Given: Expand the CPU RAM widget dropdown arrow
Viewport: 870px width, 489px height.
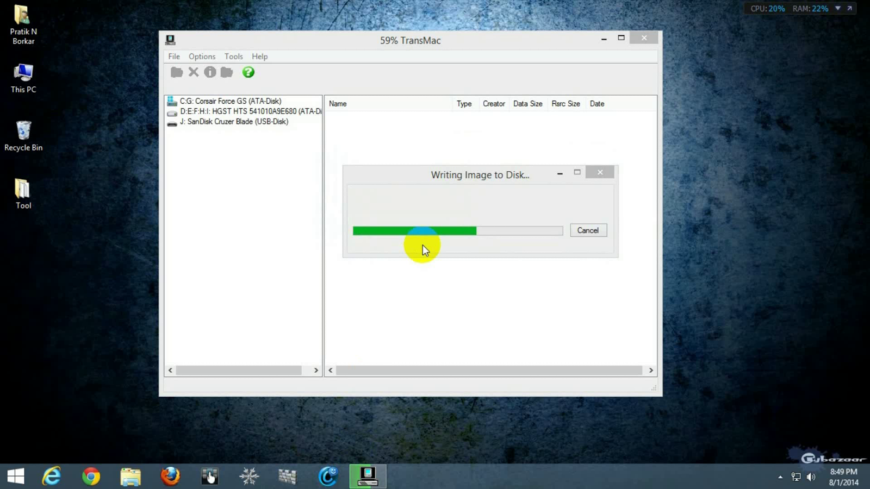Looking at the screenshot, I should click(x=838, y=8).
